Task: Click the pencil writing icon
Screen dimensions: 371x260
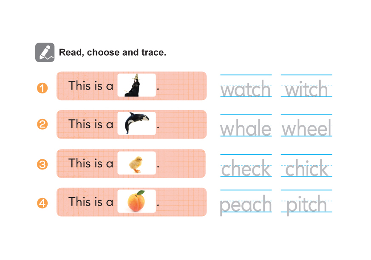Action: coord(45,53)
